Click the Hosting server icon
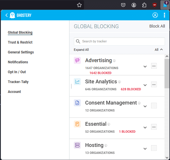This screenshot has height=160, width=170. [77, 145]
